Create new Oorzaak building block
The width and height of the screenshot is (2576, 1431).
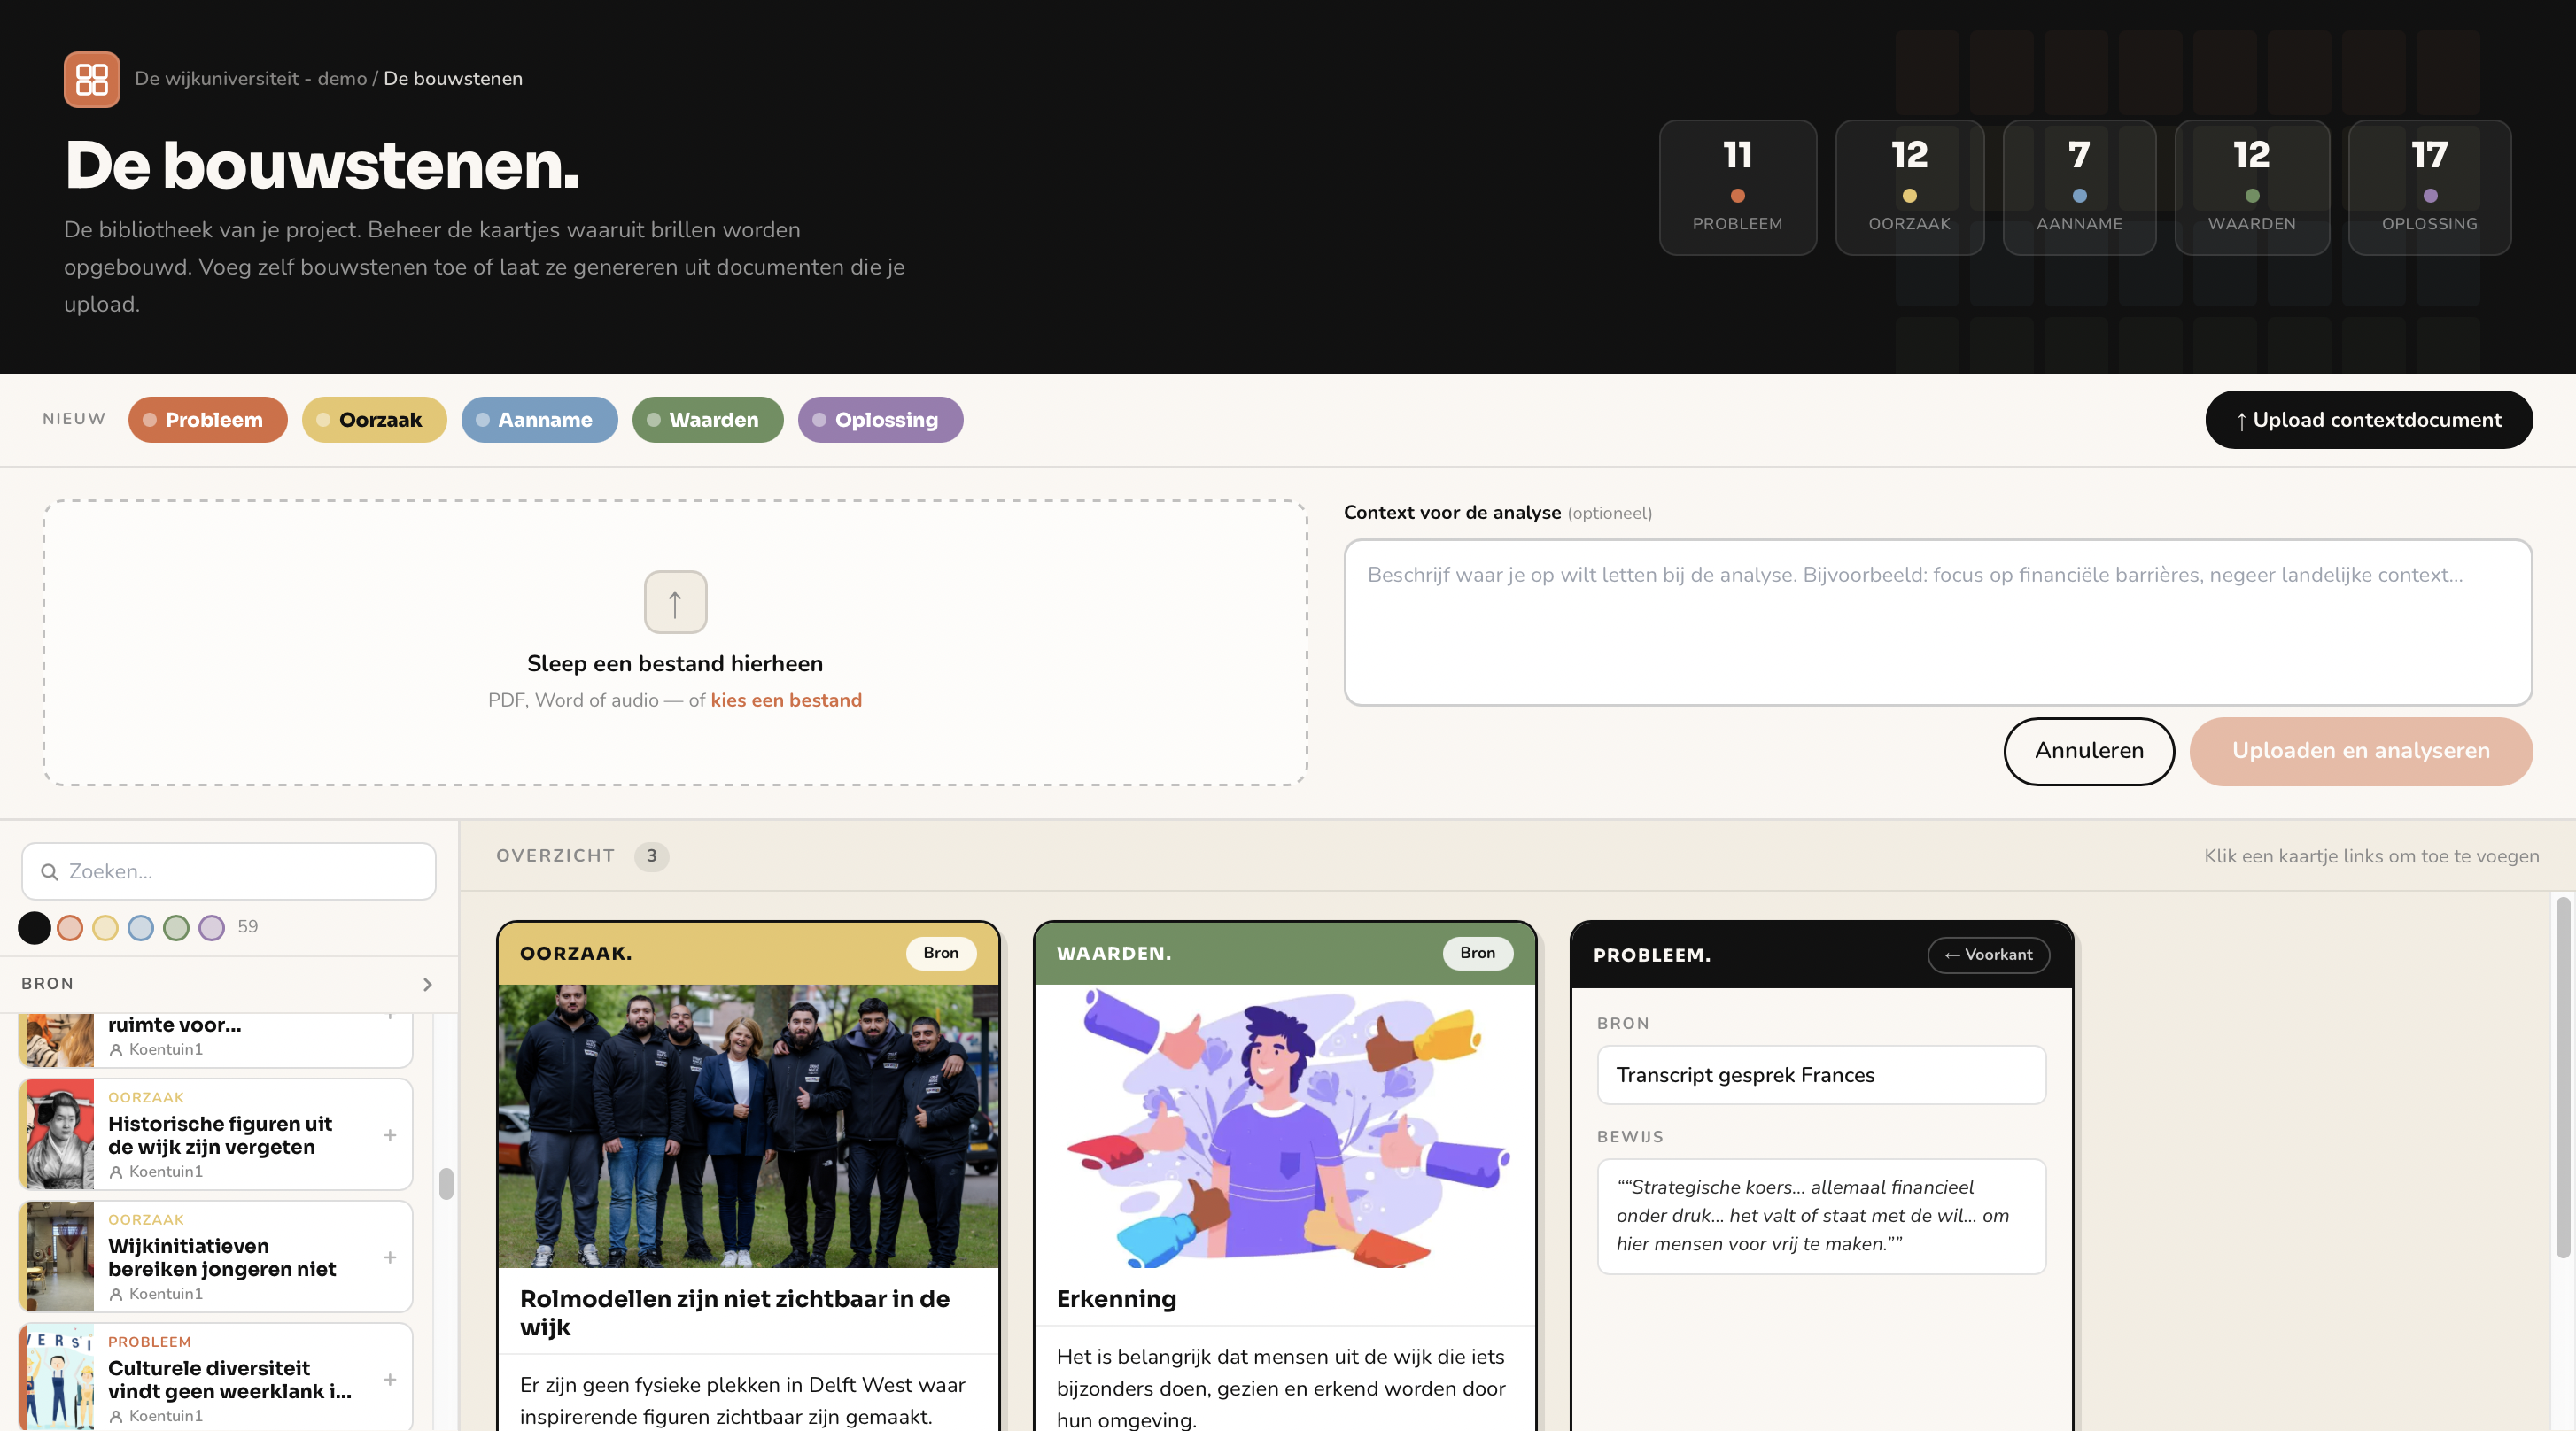coord(374,420)
